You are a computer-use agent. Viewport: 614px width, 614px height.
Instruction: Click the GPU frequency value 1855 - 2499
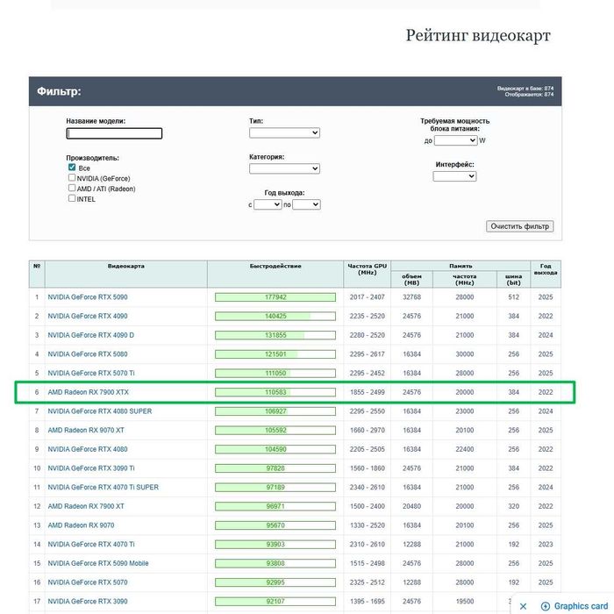click(x=368, y=392)
